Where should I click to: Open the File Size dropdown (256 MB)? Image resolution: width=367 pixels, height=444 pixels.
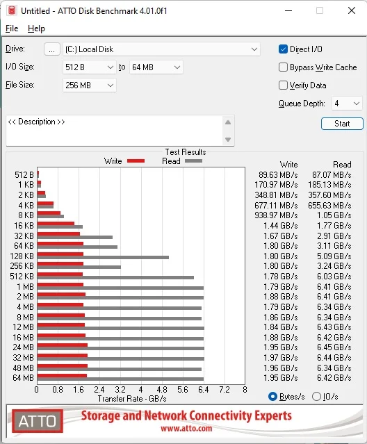pyautogui.click(x=89, y=85)
